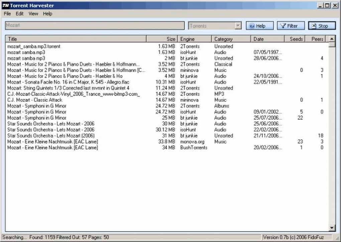Open the File menu
The image size is (341, 242).
click(x=7, y=14)
